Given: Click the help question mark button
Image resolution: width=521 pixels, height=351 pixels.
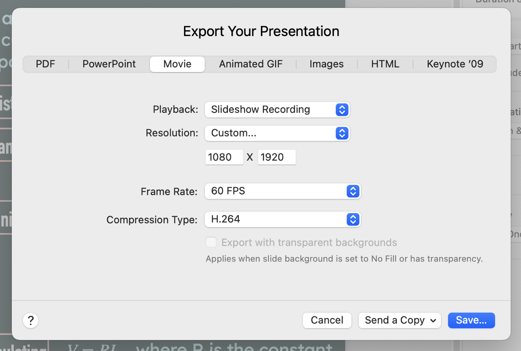Looking at the screenshot, I should tap(30, 321).
